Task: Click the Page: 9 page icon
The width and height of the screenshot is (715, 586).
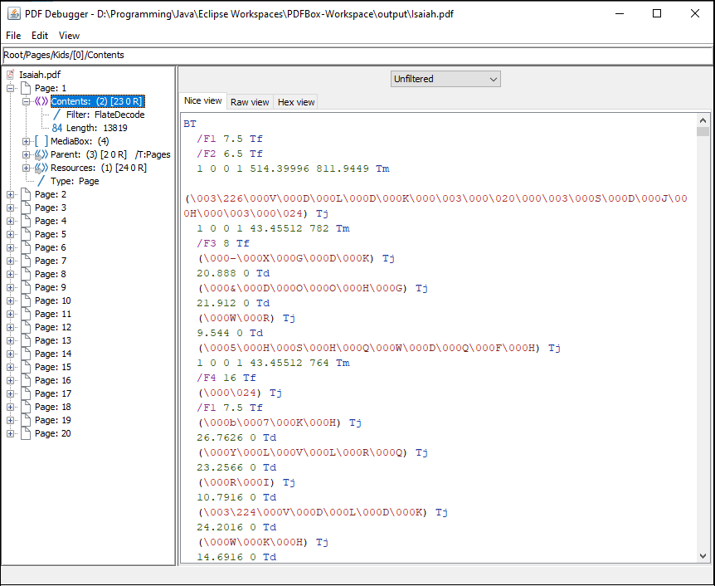Action: (x=26, y=287)
